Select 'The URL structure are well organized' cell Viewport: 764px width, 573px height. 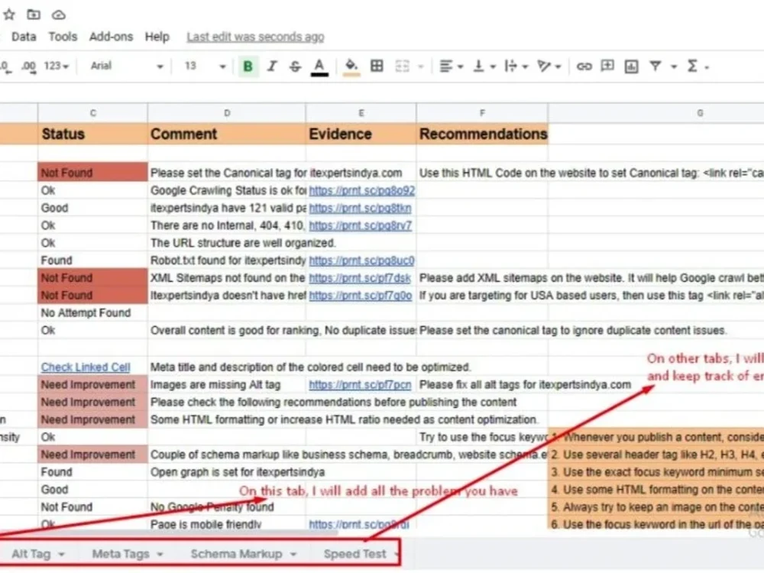click(227, 243)
